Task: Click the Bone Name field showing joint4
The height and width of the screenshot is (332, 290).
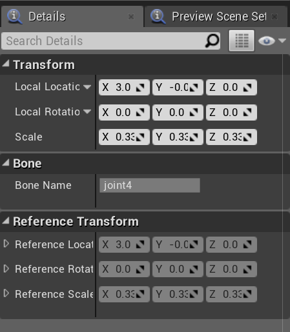Action: click(x=150, y=185)
